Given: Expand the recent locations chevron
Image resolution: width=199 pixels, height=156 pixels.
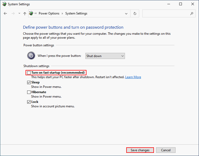Looking at the screenshot, I should 19,13.
